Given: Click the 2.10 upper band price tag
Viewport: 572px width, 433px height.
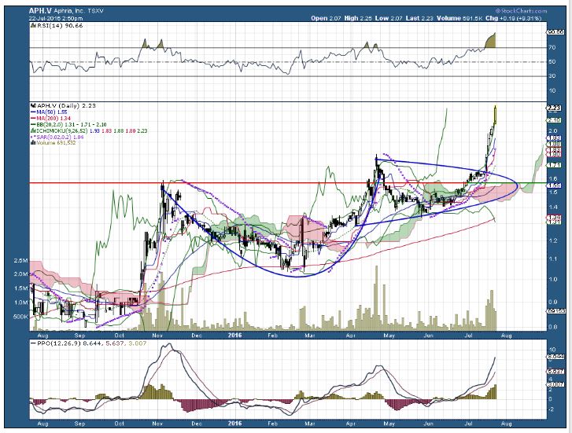Looking at the screenshot, I should click(x=553, y=120).
